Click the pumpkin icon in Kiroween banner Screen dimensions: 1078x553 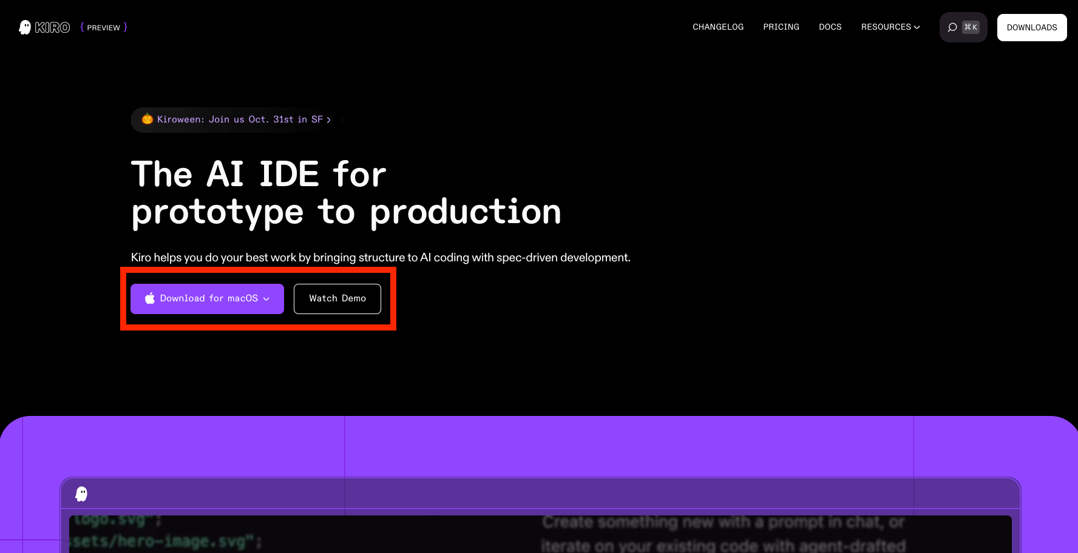[x=147, y=119]
